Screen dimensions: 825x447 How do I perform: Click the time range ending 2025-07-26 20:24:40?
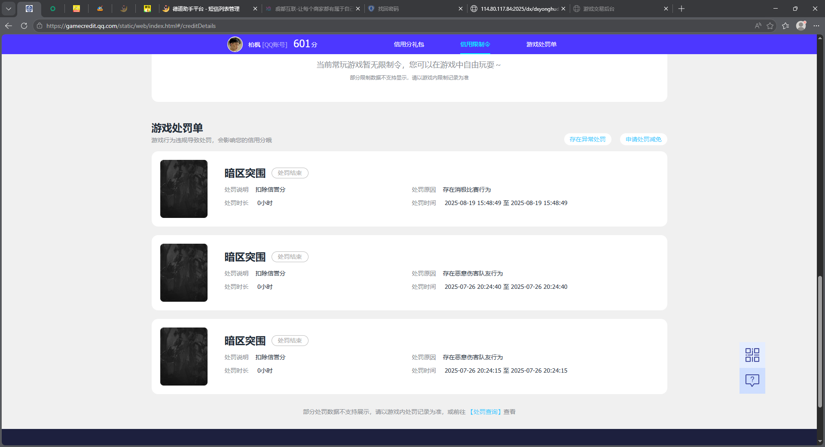pos(506,287)
